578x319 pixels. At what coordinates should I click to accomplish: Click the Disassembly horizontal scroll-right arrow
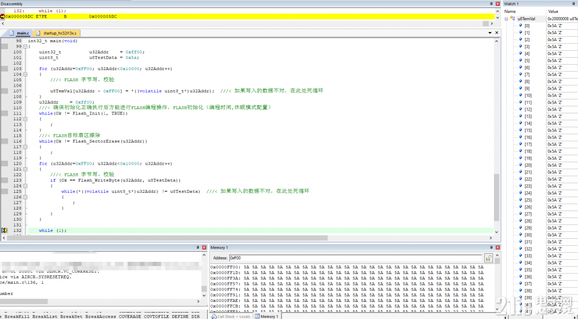(x=491, y=24)
